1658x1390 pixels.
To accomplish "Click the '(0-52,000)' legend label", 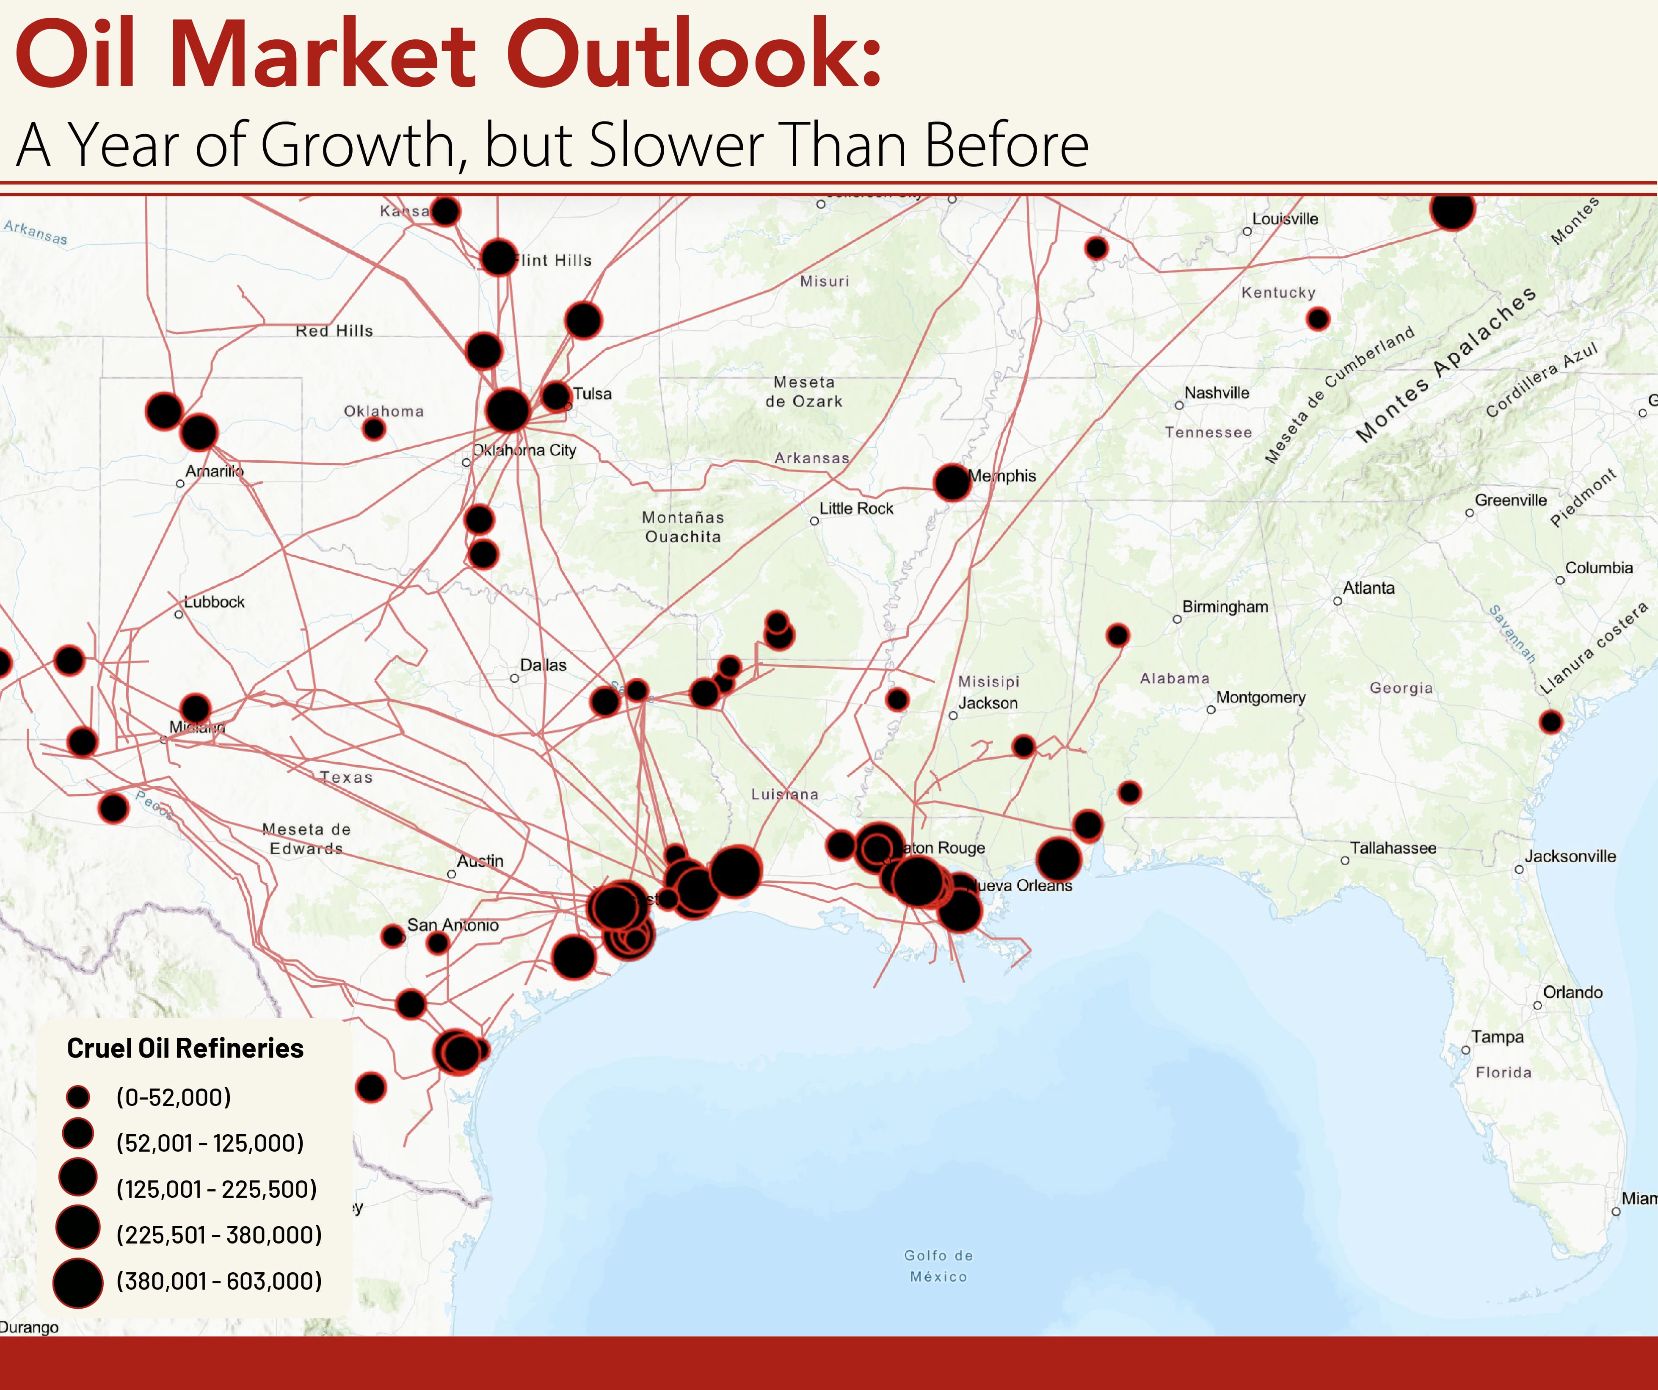I will (174, 1097).
